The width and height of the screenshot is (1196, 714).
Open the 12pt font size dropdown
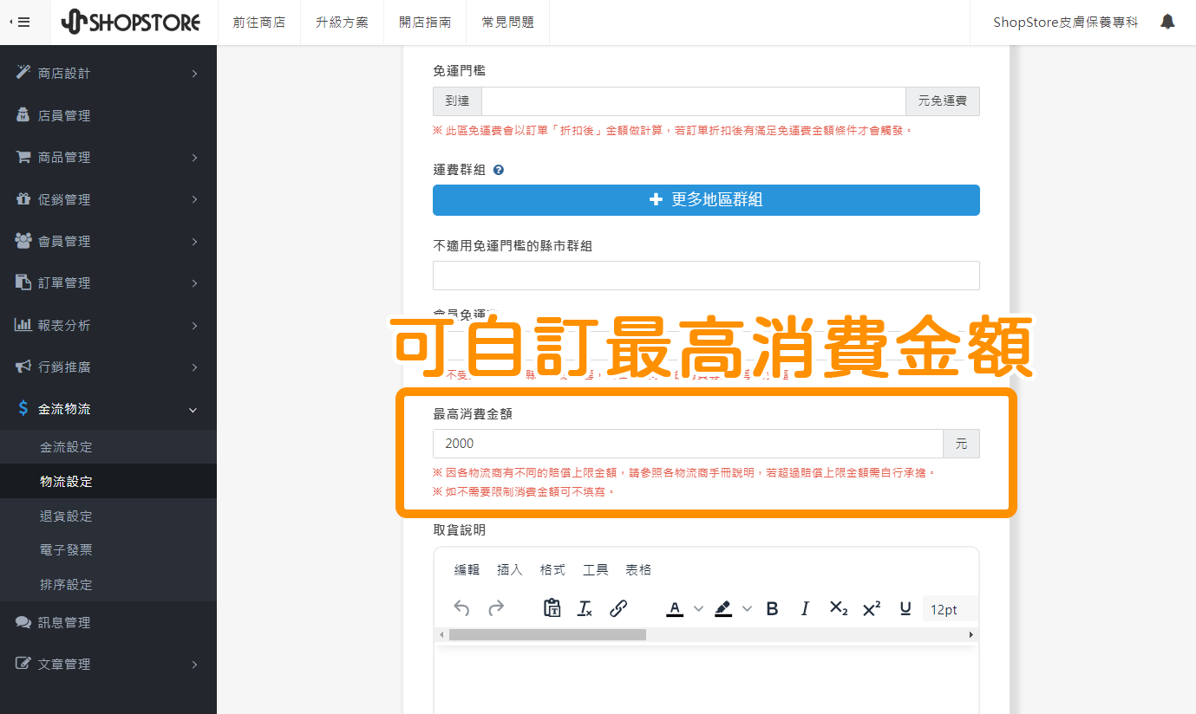tap(951, 609)
